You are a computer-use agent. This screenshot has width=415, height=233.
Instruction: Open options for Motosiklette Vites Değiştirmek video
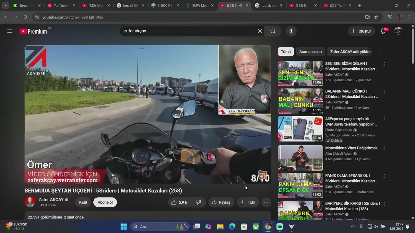coord(384,148)
